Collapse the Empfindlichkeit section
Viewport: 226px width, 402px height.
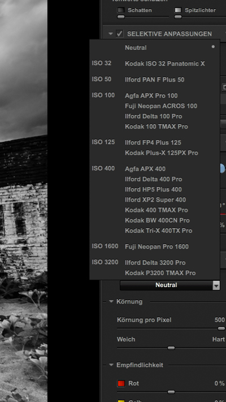pyautogui.click(x=111, y=365)
